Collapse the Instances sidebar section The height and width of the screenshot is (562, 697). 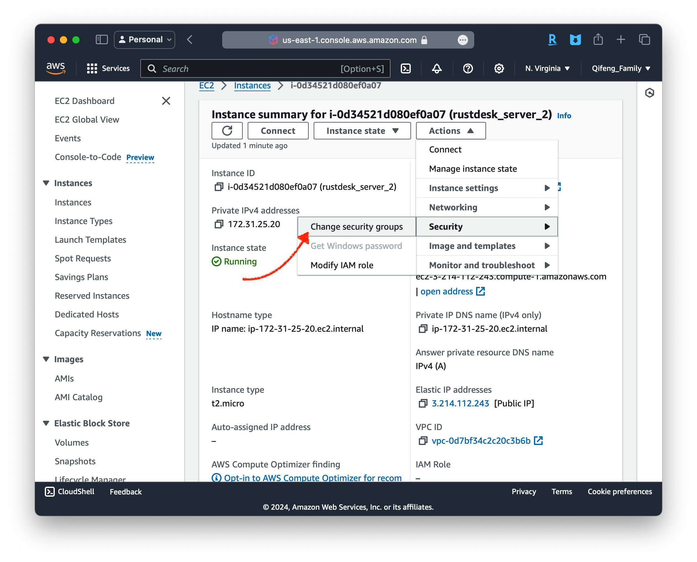tap(46, 183)
